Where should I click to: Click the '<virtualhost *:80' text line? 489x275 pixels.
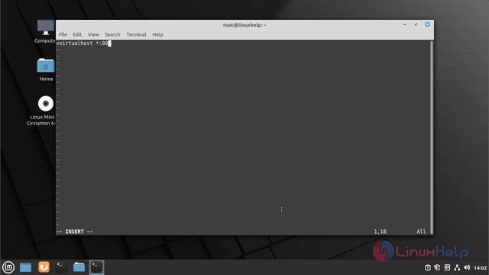click(83, 44)
